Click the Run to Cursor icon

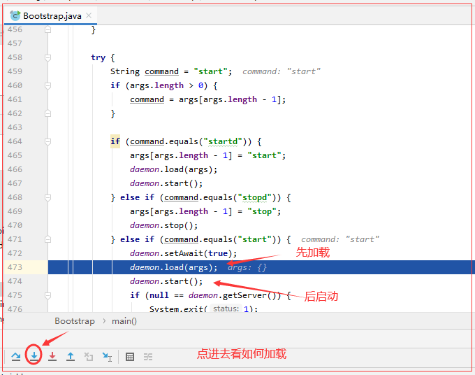[107, 357]
